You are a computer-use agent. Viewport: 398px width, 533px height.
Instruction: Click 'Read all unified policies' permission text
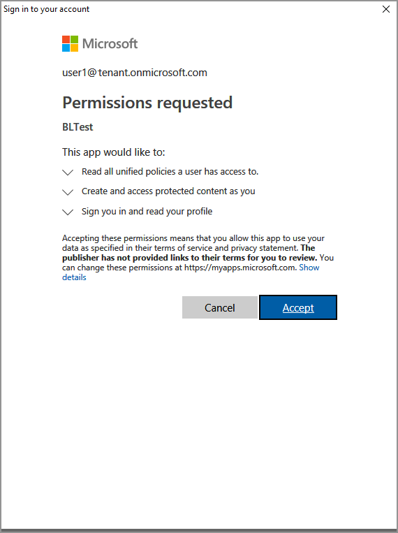[x=170, y=172]
